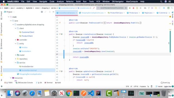Toggle the 1: Project tool window stripe
This screenshot has width=174, height=98.
click(1, 16)
